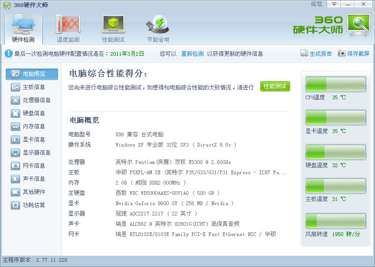This screenshot has width=375, height=267.
Task: Select 内存信息 in the sidebar
Action: tap(32, 126)
